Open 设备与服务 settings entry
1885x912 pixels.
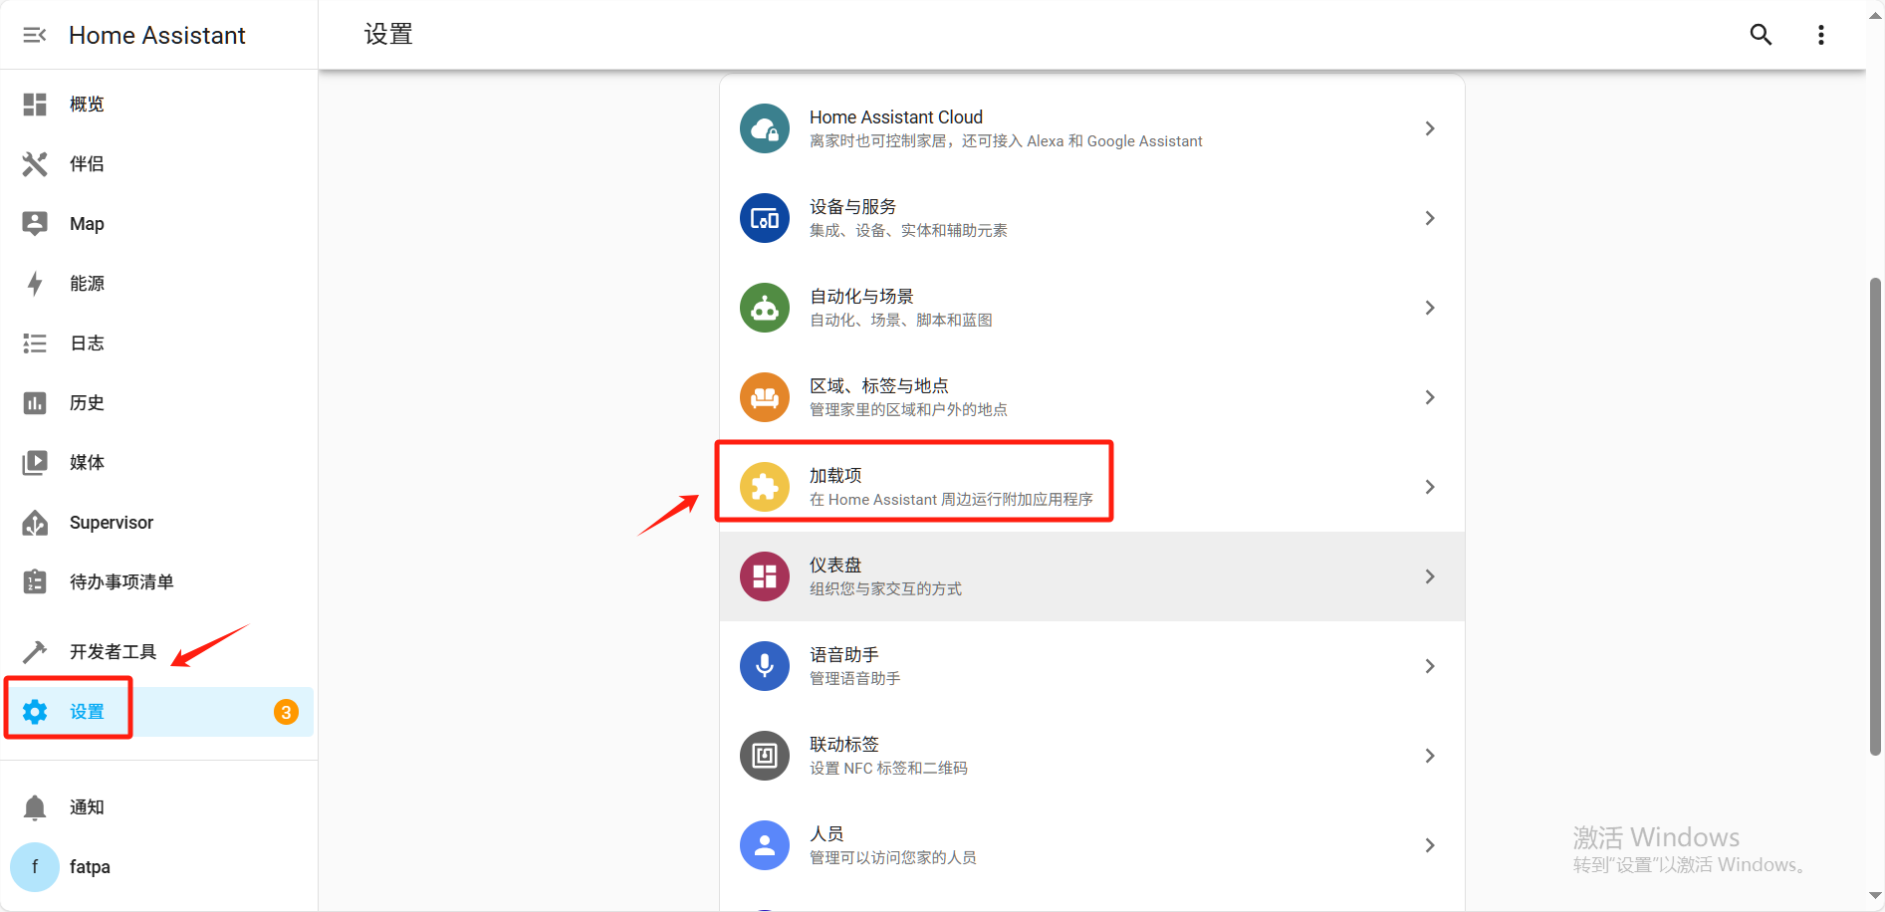point(1092,218)
